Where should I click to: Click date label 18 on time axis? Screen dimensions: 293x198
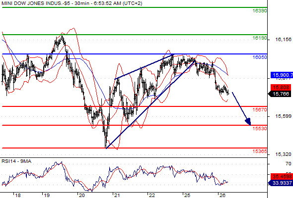coord(18,196)
